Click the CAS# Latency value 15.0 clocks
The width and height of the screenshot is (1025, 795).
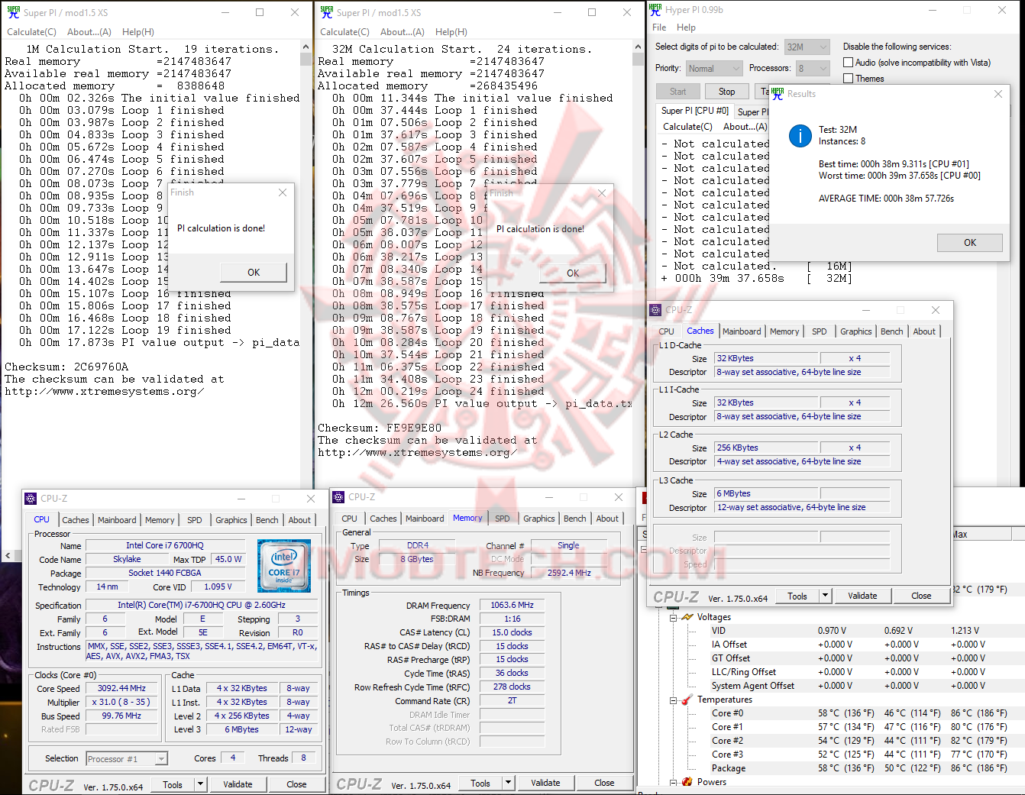(512, 632)
